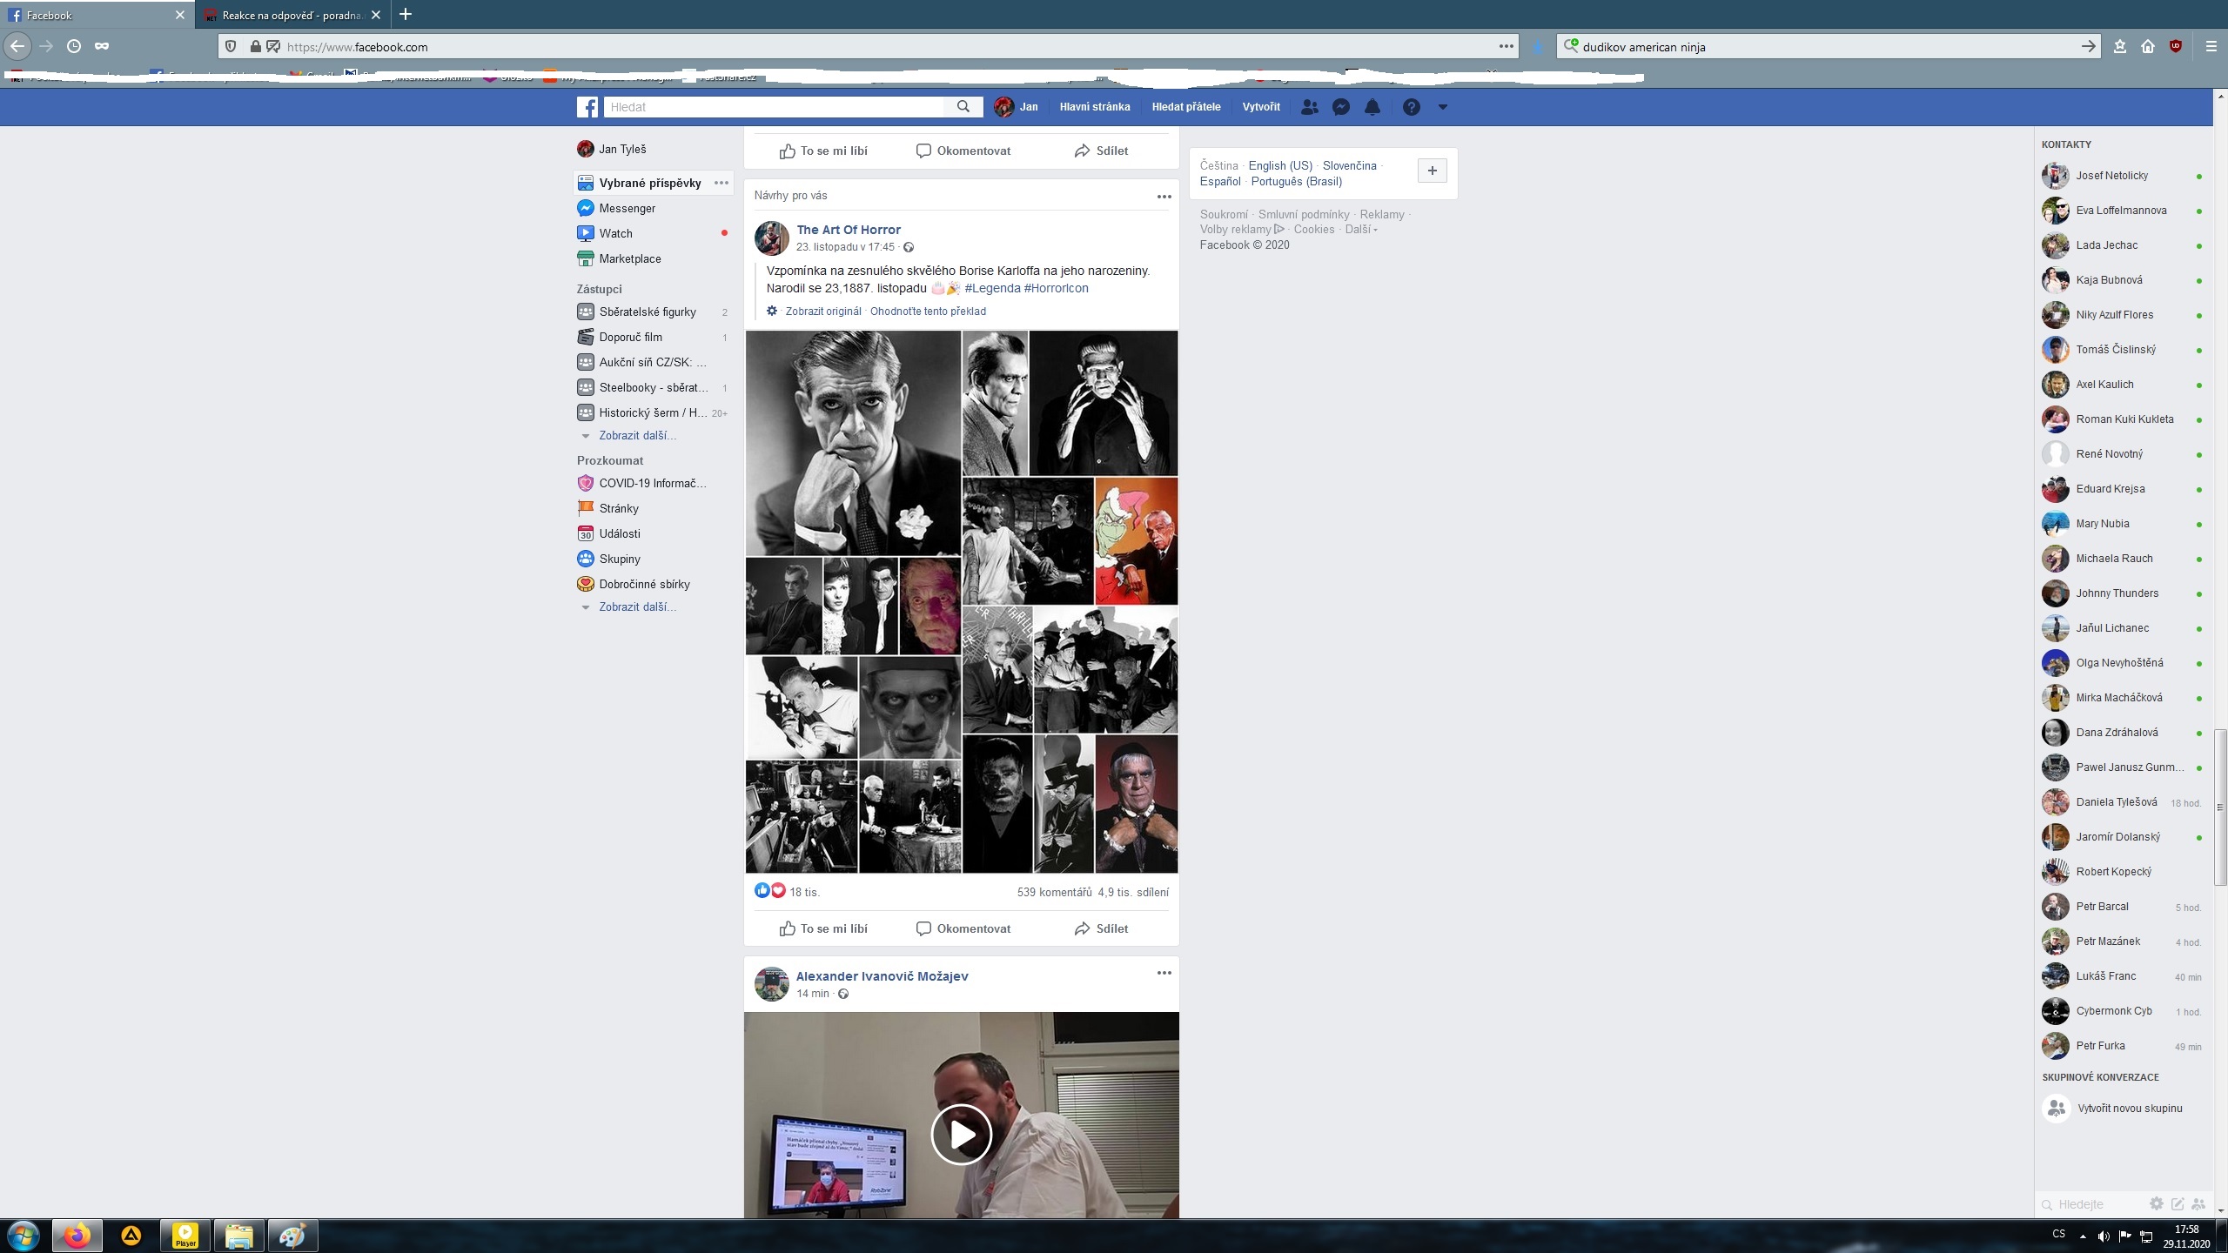Go to Hlavní stránka in top menu
Viewport: 2228px width, 1253px height.
1094,107
